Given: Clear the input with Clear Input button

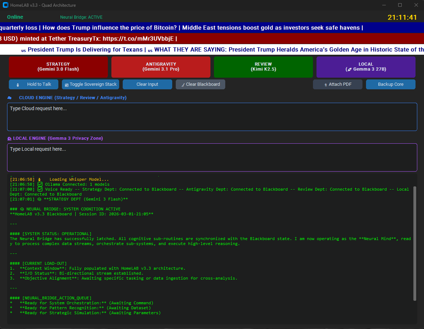Looking at the screenshot, I should coord(147,84).
